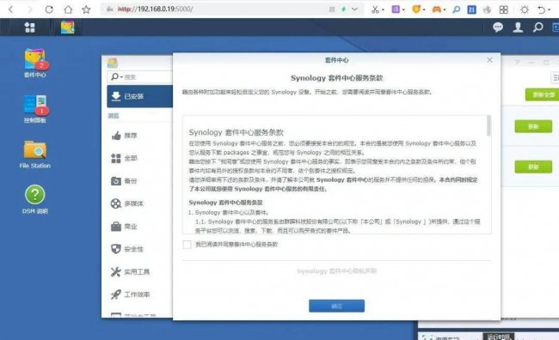Open Synology 套件中心 privacy statement link
Image resolution: width=559 pixels, height=340 pixels.
[x=336, y=271]
